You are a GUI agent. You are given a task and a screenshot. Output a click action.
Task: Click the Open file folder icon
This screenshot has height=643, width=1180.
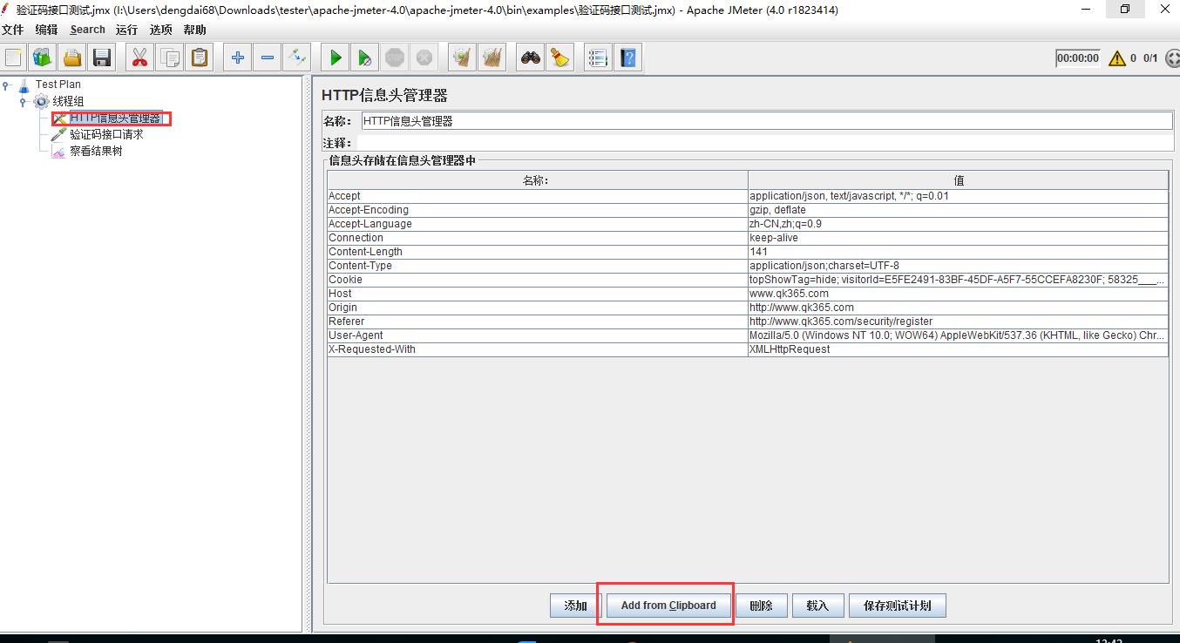pos(72,58)
